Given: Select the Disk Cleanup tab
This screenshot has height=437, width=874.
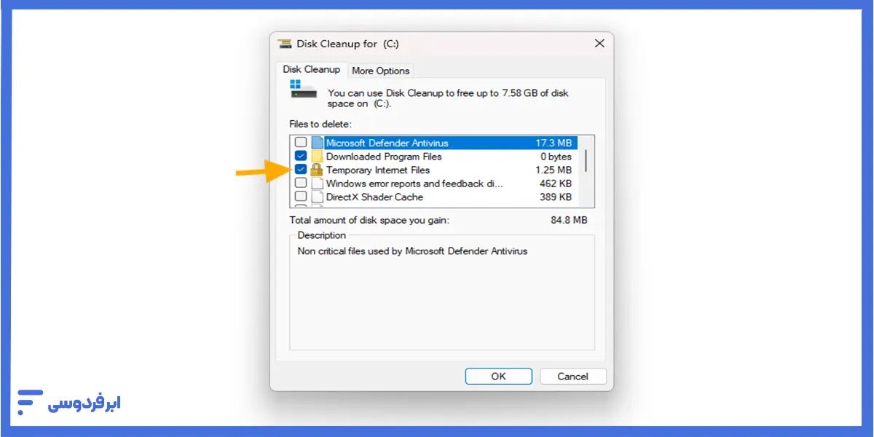Looking at the screenshot, I should 312,69.
